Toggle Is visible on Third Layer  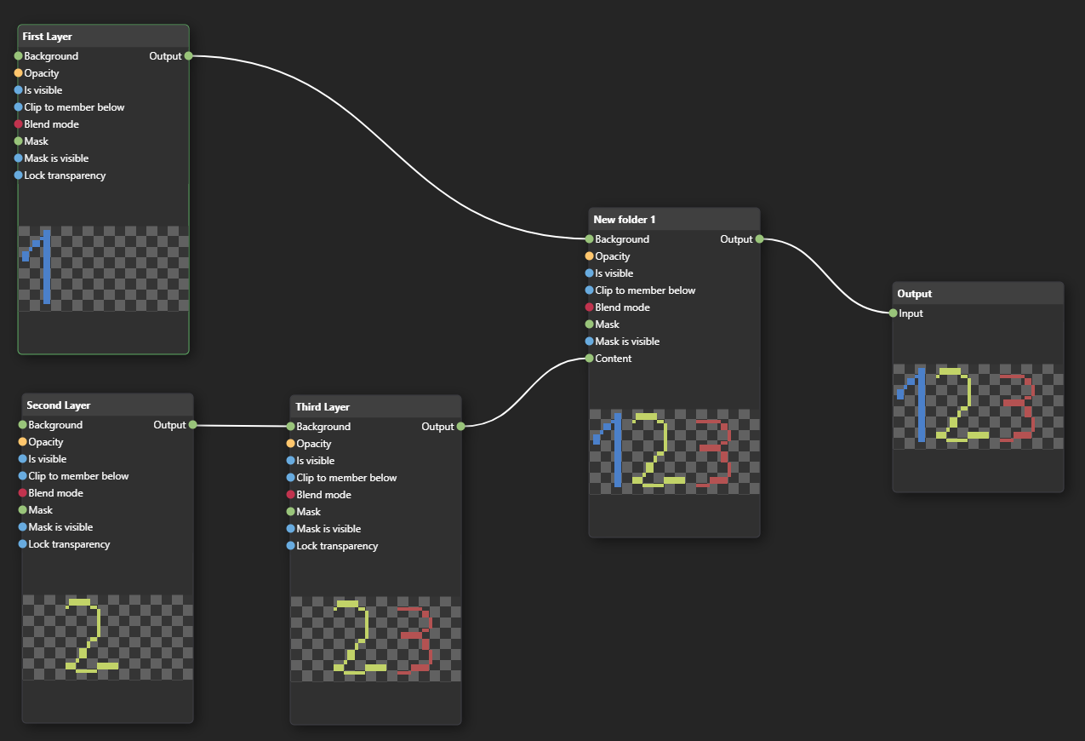(288, 460)
